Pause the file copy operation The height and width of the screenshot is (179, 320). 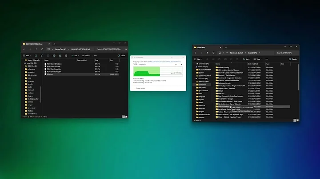tap(176, 64)
